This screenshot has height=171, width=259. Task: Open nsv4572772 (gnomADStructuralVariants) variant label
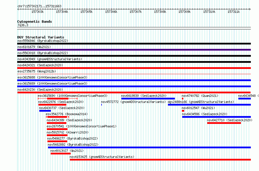[x=133, y=102]
